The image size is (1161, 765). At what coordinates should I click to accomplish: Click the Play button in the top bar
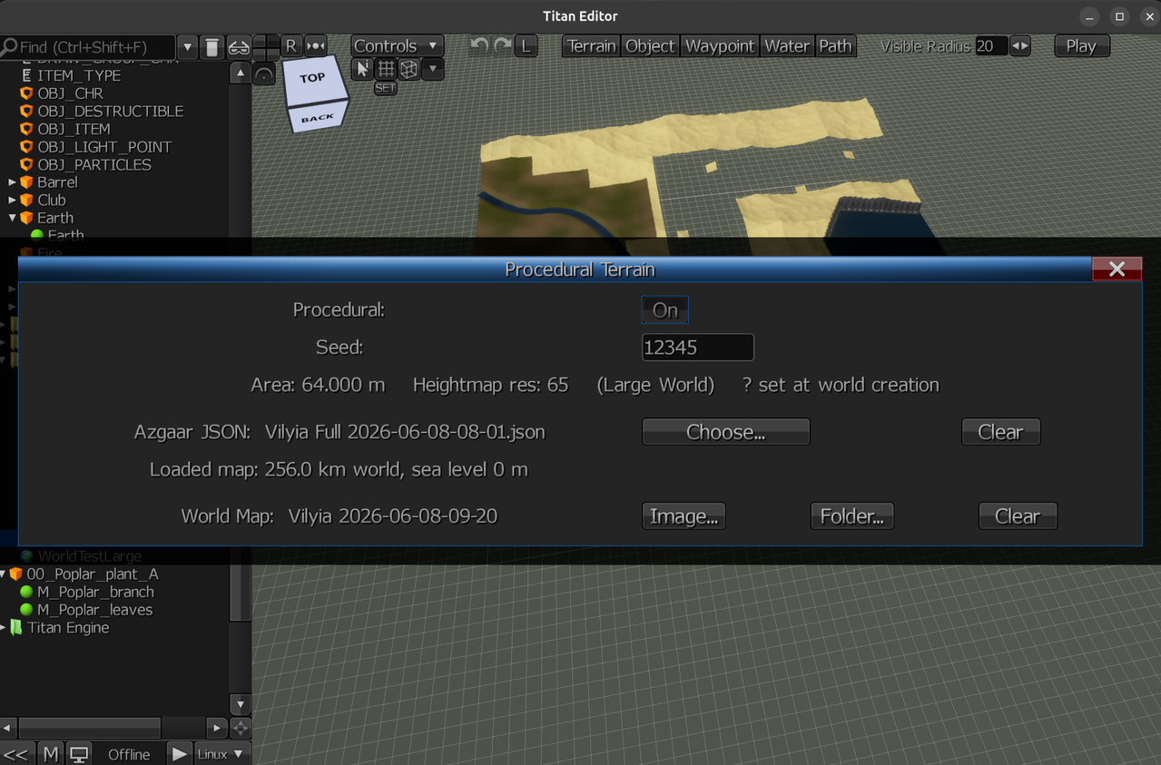coord(1081,45)
